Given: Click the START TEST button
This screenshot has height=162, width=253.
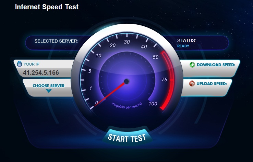Looking at the screenshot, I should coord(127,138).
